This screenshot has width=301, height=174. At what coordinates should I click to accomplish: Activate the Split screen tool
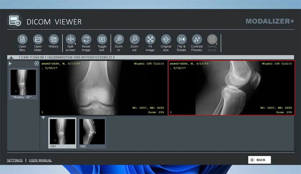coord(71,39)
